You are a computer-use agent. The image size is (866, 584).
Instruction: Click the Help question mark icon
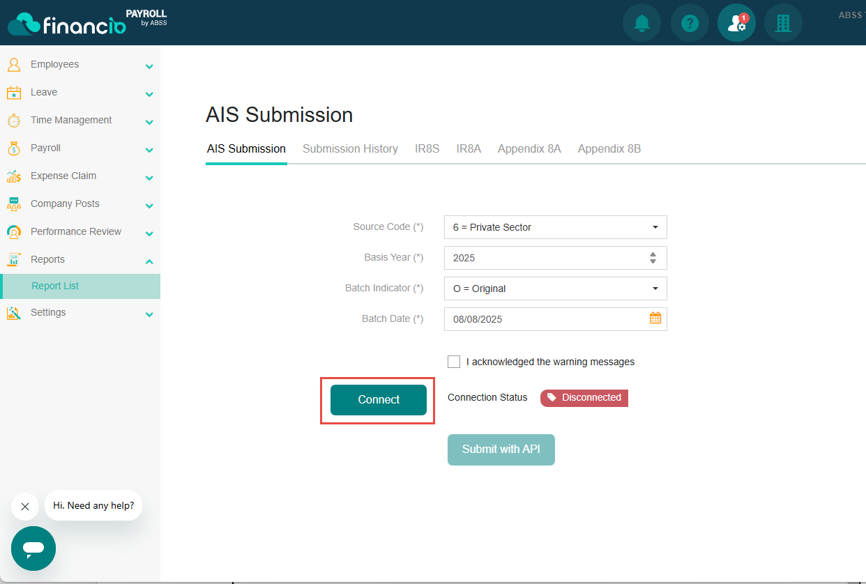(690, 22)
